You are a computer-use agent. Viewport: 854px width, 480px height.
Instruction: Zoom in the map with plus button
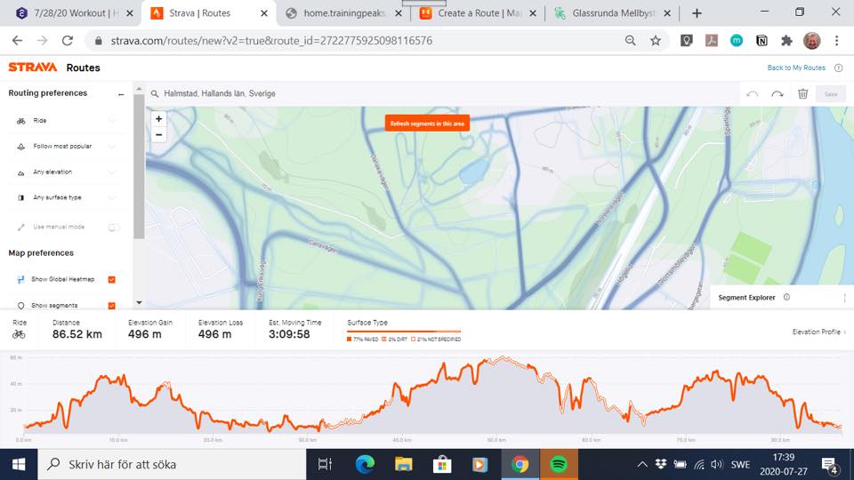[x=158, y=118]
